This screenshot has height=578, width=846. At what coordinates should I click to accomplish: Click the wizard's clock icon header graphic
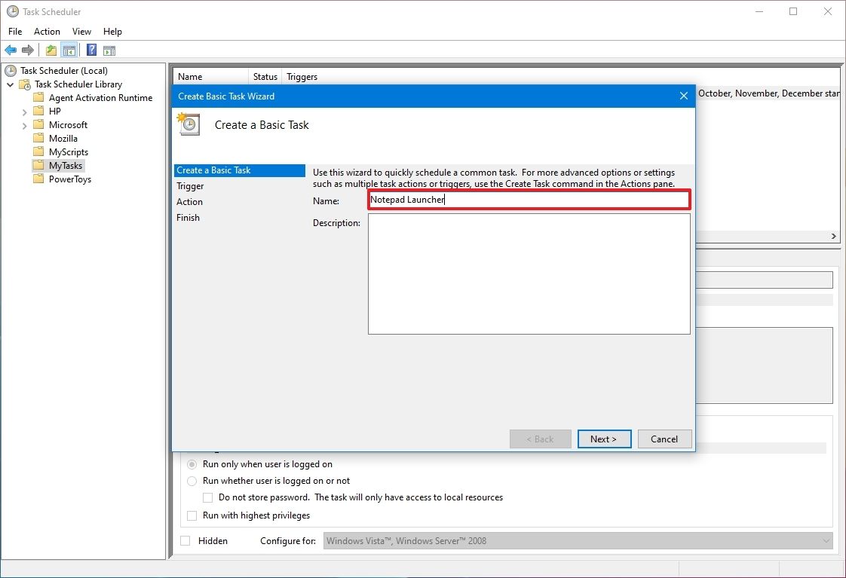click(187, 124)
